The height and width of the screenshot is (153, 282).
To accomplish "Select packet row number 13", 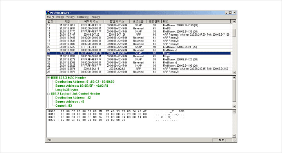I will [x=139, y=25].
